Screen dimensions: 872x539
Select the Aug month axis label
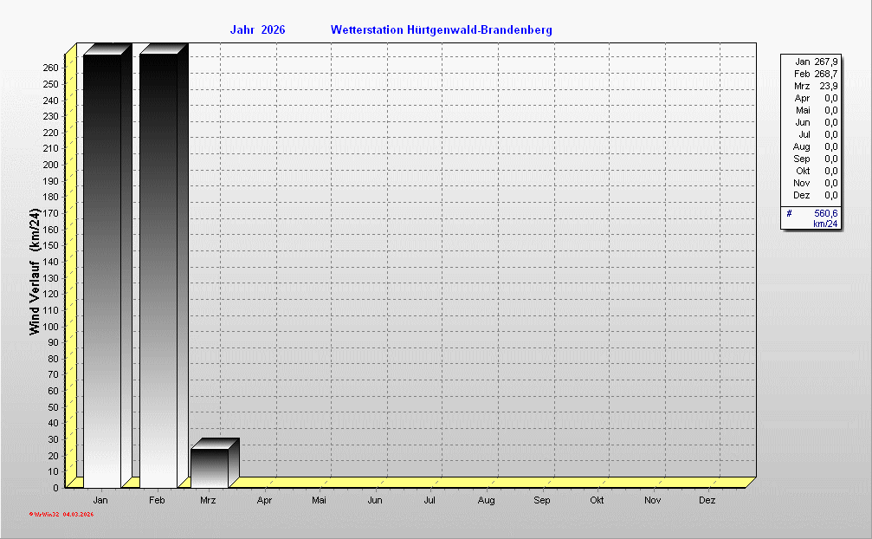(x=486, y=501)
